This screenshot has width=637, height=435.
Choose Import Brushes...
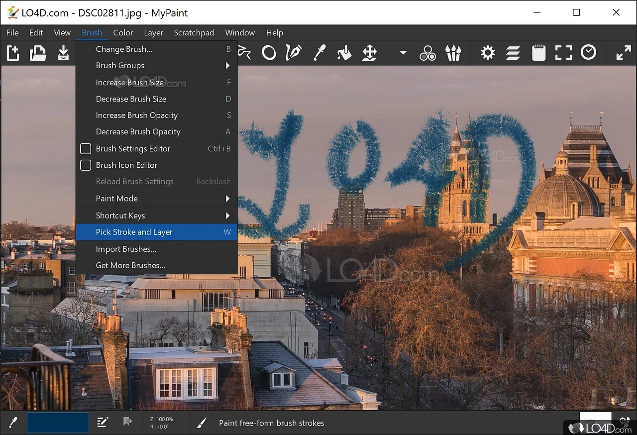(x=156, y=249)
